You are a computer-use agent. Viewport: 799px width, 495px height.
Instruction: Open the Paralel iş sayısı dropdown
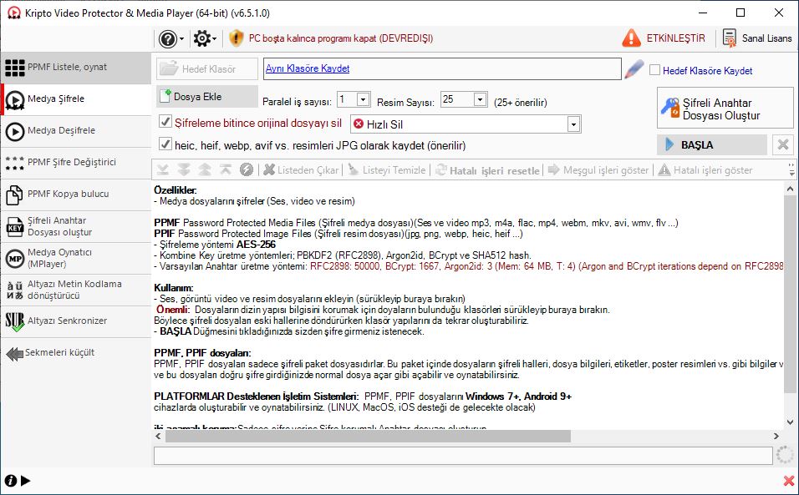364,99
